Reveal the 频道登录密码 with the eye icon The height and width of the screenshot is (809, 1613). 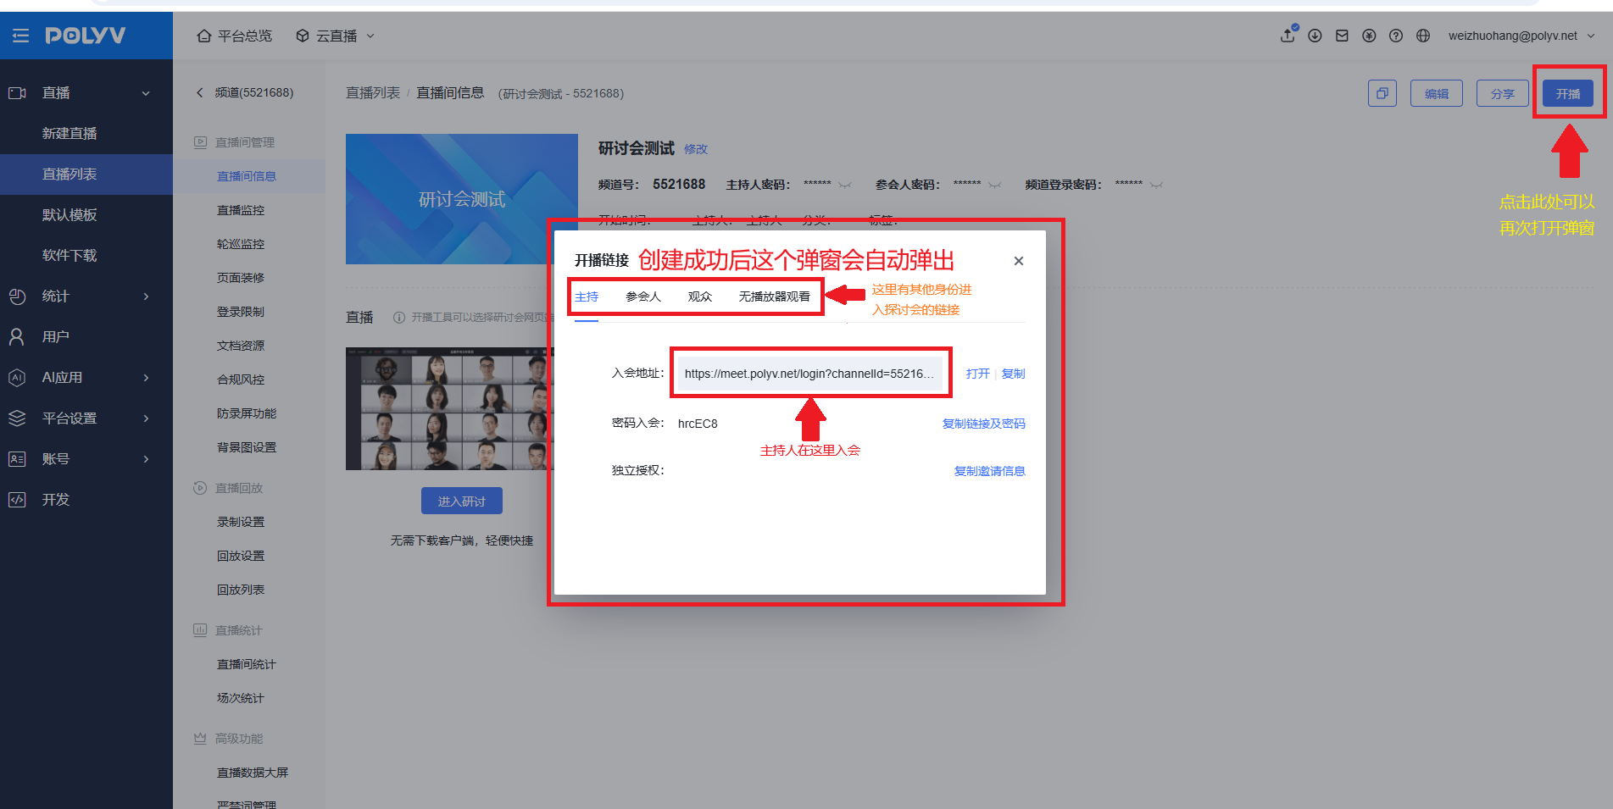coord(1156,185)
